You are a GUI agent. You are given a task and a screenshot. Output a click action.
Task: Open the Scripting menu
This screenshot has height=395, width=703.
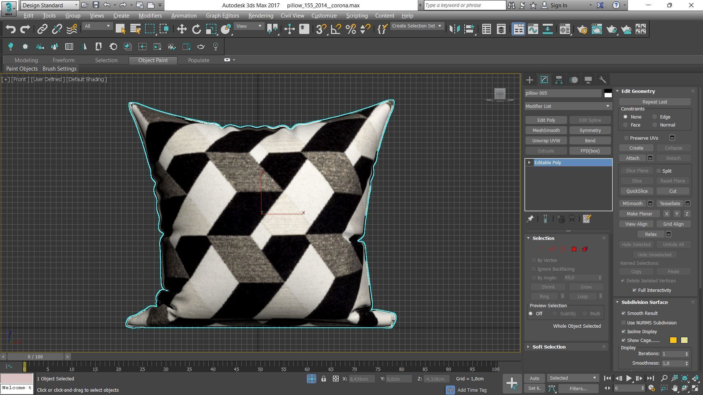click(x=357, y=16)
